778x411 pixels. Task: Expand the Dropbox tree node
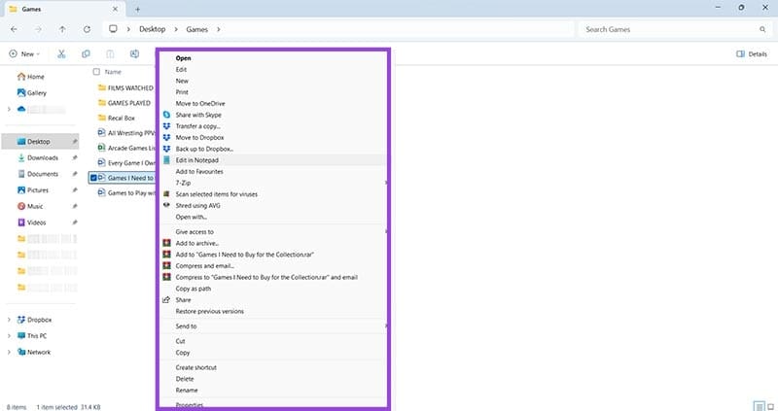point(9,320)
